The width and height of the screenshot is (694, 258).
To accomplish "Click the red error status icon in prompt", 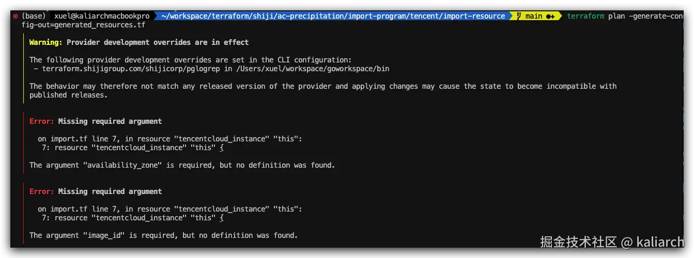I will click(x=16, y=16).
